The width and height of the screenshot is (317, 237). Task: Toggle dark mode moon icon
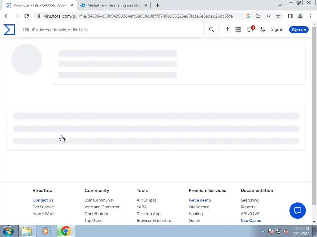pyautogui.click(x=262, y=30)
